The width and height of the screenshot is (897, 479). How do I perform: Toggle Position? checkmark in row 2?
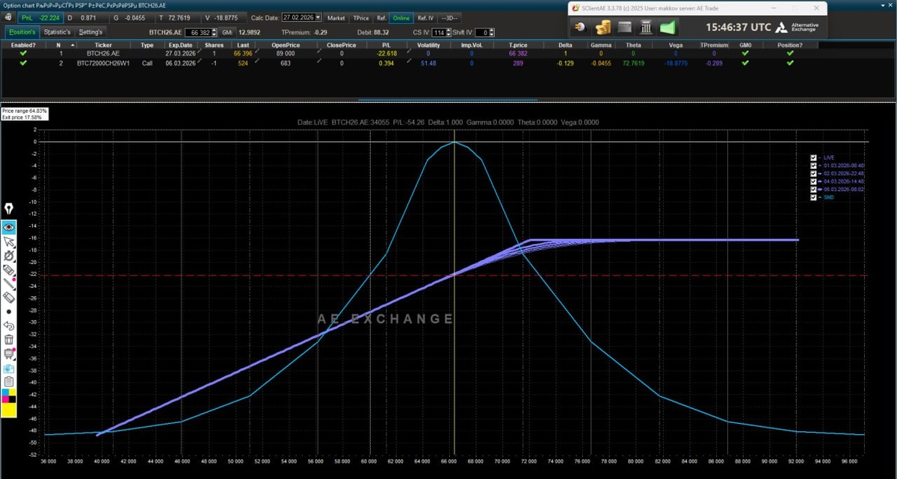point(790,63)
